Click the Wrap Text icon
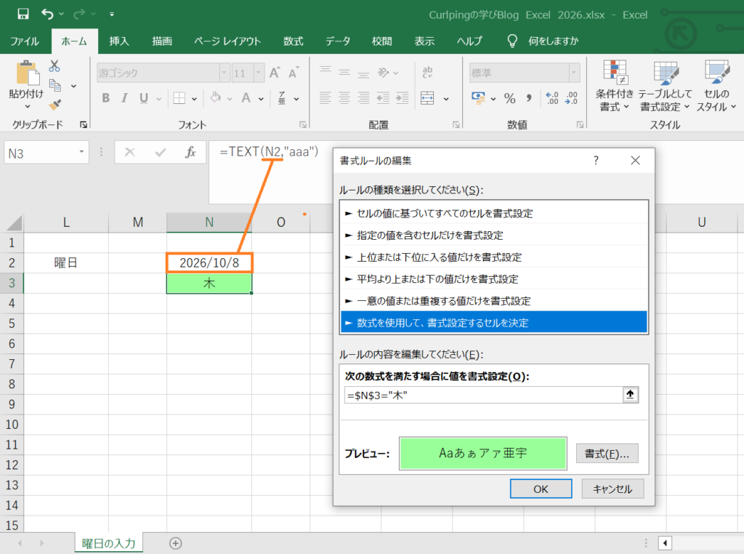 click(x=427, y=72)
